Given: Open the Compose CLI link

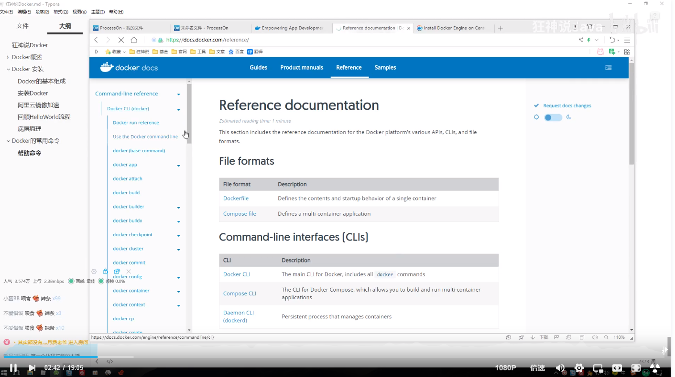Looking at the screenshot, I should pos(240,293).
